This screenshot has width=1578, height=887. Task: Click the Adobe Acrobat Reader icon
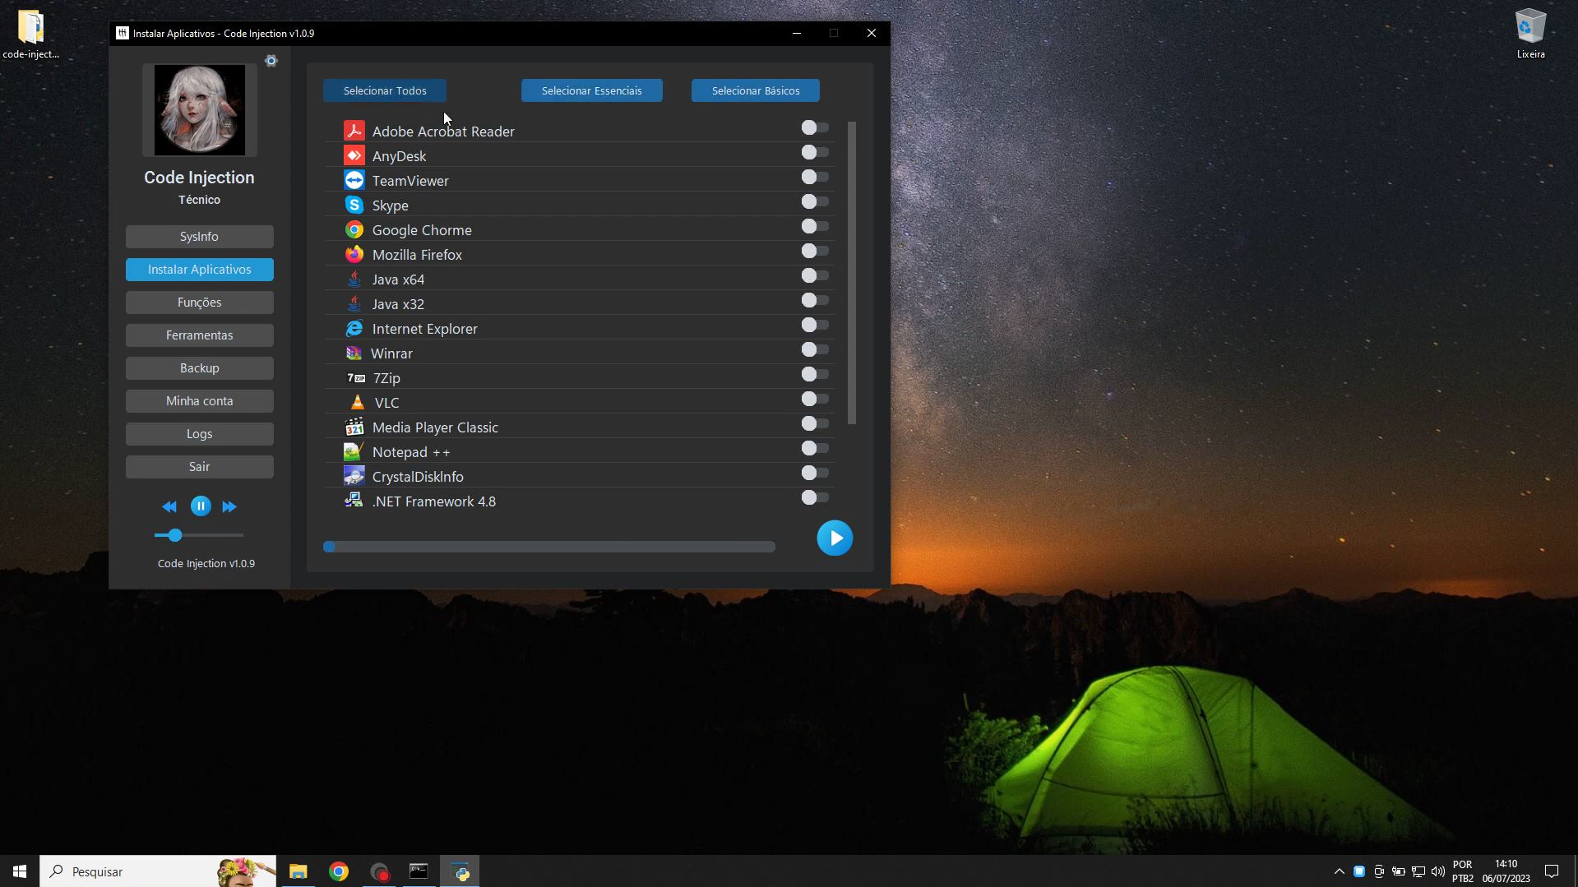click(x=354, y=131)
